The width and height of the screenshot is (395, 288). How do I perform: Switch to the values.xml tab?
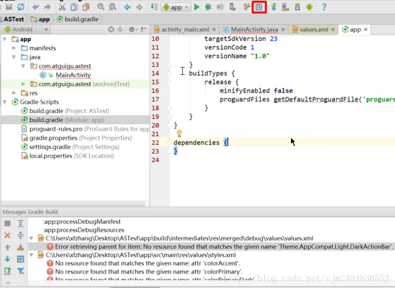click(x=314, y=29)
